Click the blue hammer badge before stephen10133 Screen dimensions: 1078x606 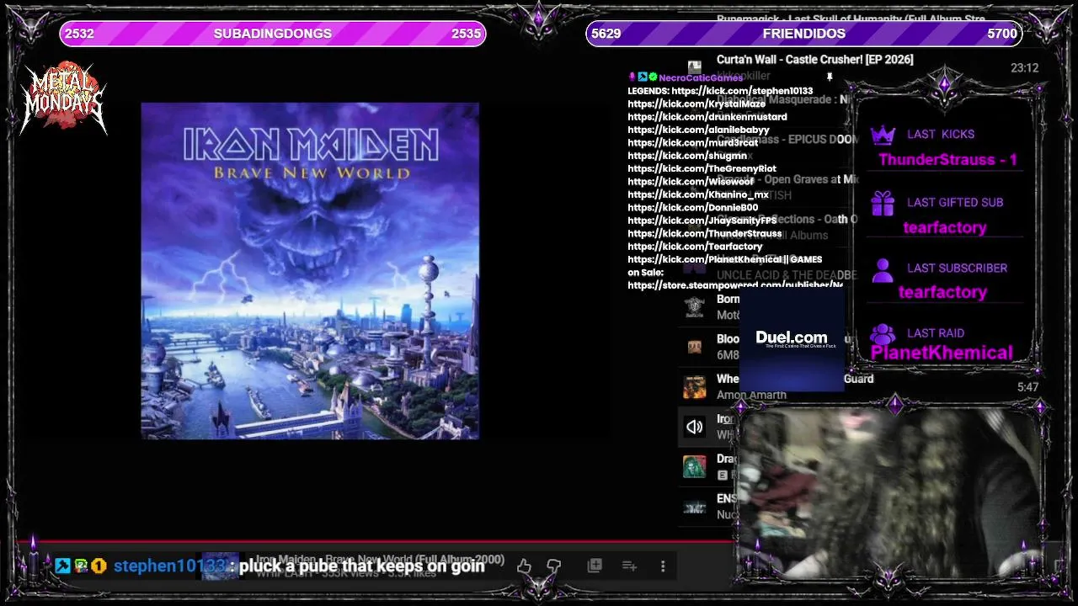click(x=63, y=566)
